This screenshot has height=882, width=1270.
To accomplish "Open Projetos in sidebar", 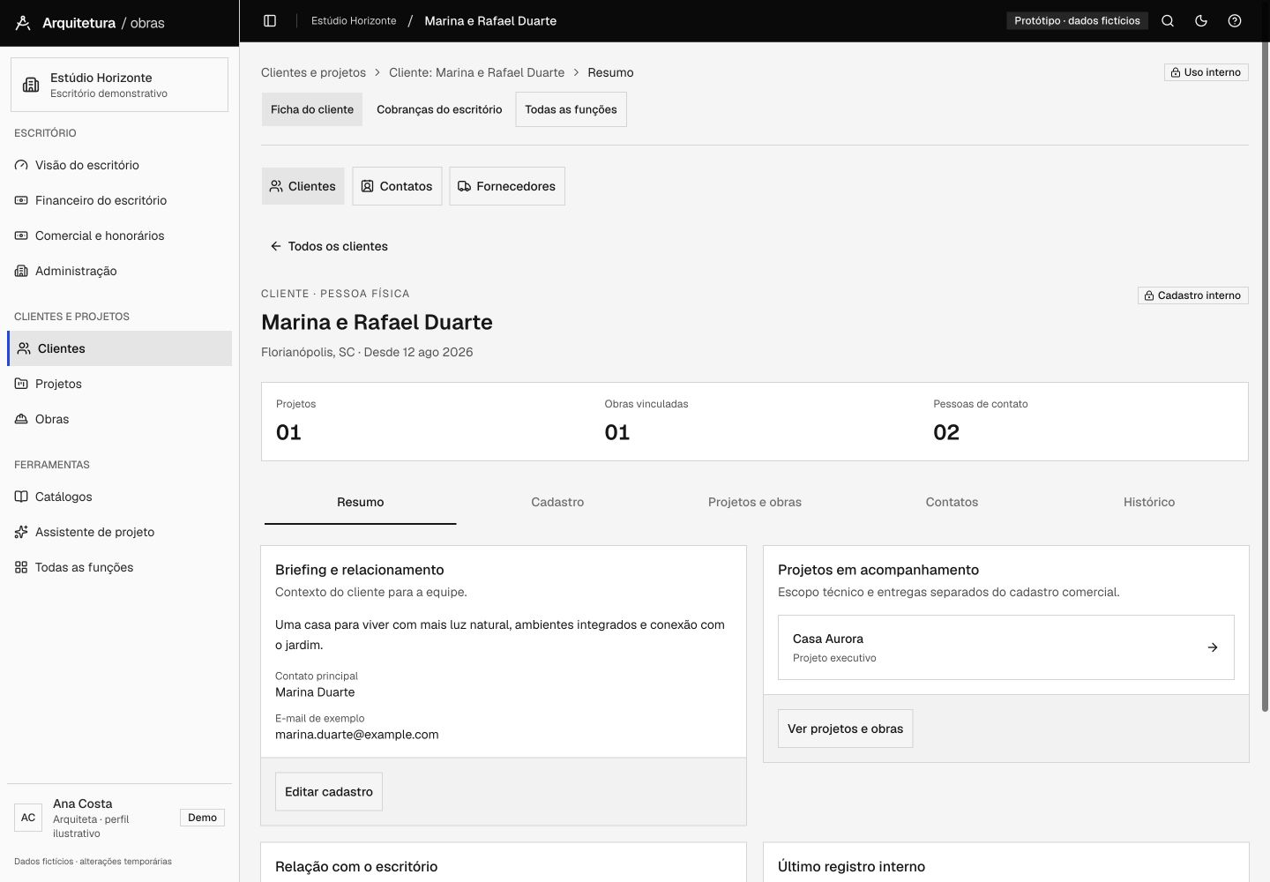I will point(119,384).
